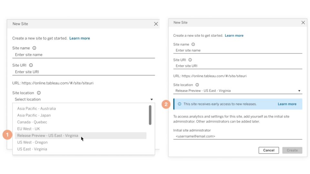
Task: Select Asia Pacific - Australia from list
Action: (36, 109)
